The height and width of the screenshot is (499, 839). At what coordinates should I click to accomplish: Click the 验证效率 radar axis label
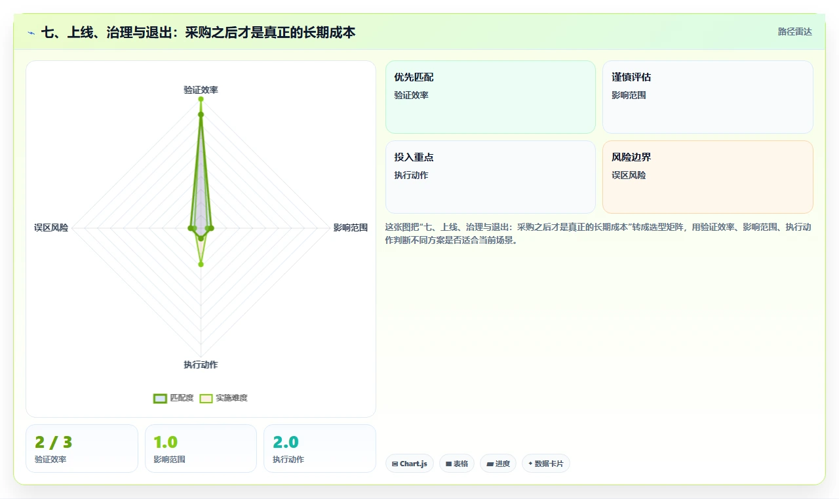[201, 90]
